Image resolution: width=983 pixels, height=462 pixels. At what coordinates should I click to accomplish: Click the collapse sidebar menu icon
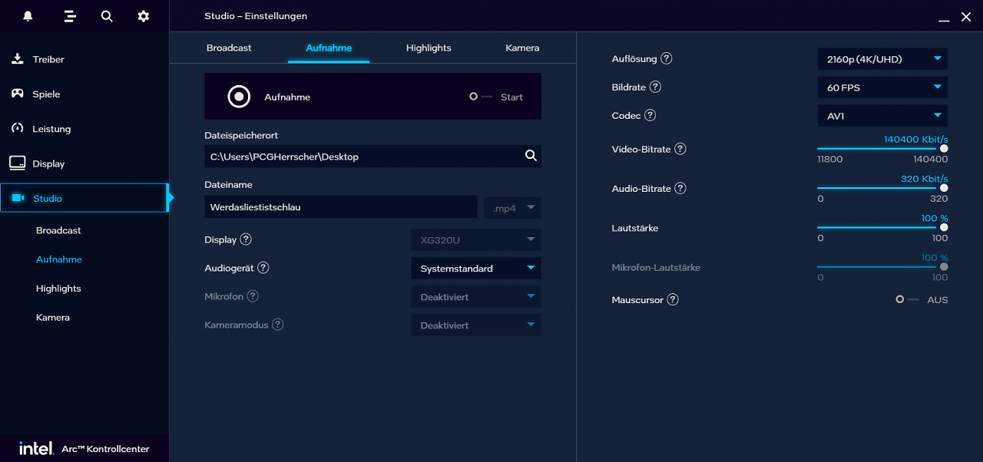click(x=70, y=16)
